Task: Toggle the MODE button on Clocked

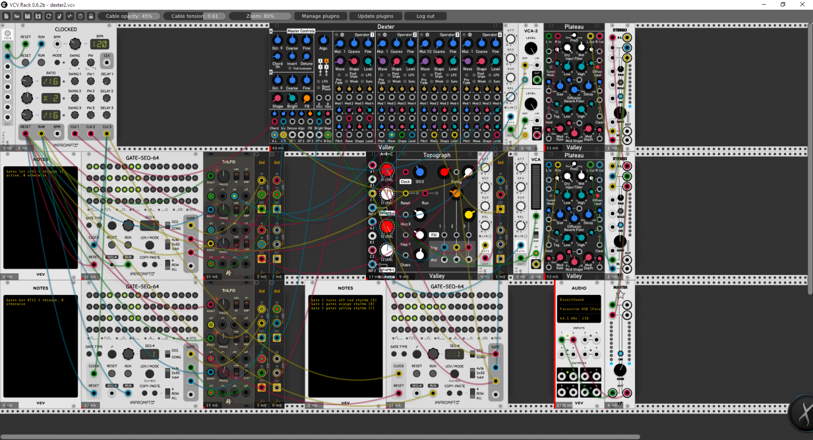Action: click(57, 62)
